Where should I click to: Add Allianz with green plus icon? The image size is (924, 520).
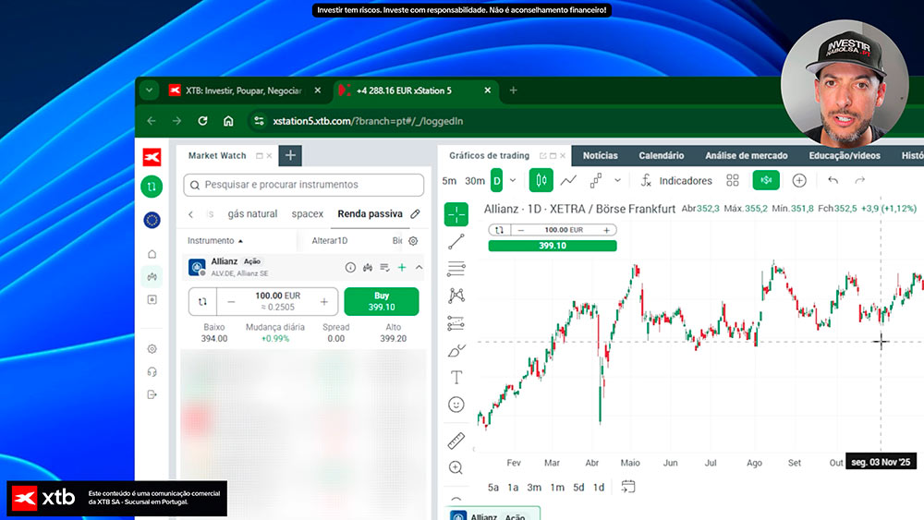[x=402, y=267]
